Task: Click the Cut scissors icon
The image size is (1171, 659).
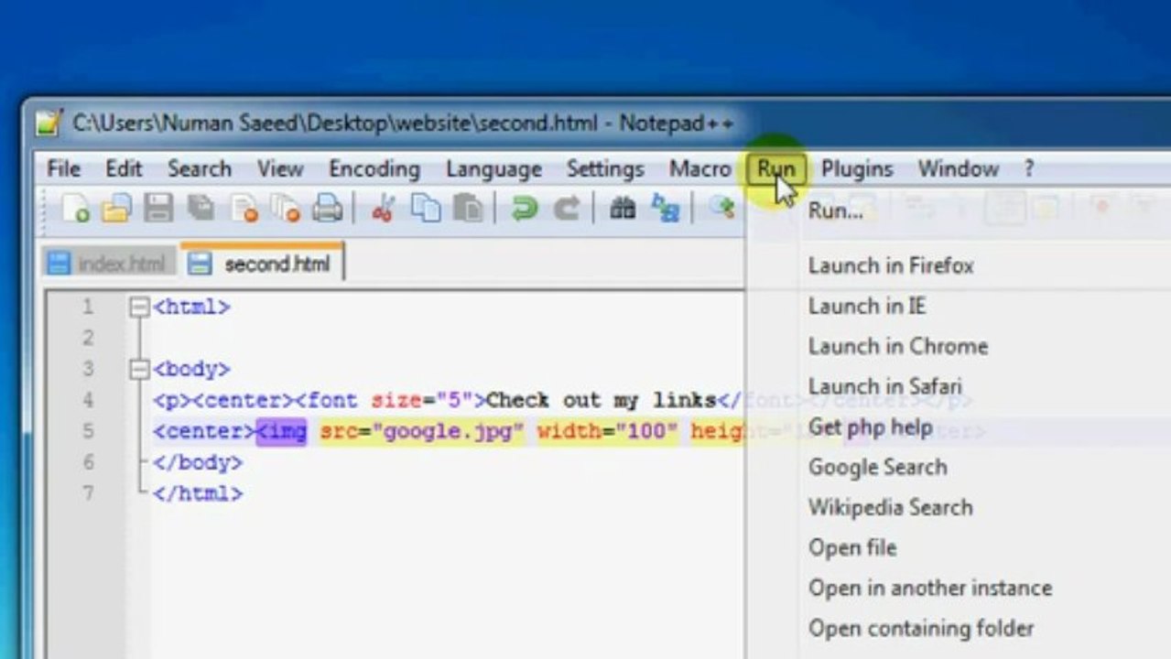Action: [383, 209]
